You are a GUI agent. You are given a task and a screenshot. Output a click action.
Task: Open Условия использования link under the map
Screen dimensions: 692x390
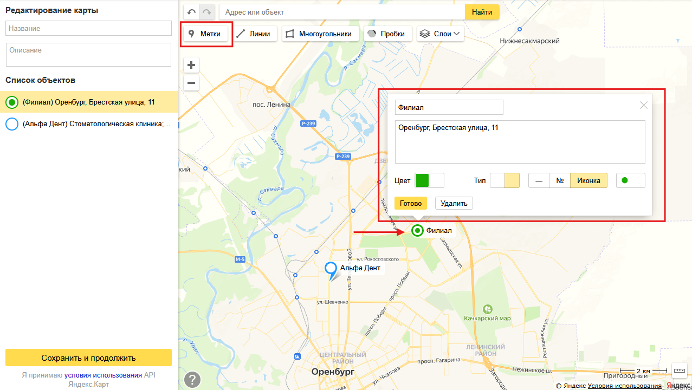(x=625, y=386)
